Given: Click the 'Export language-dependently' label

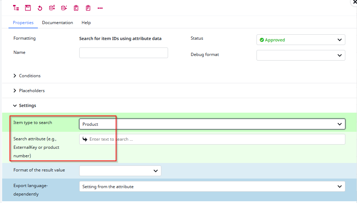Looking at the screenshot, I should [30, 190].
